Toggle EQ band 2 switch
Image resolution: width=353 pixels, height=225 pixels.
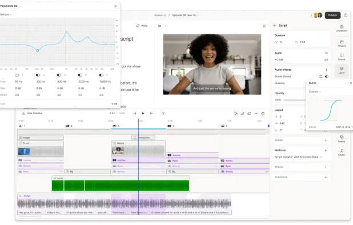click(x=38, y=75)
